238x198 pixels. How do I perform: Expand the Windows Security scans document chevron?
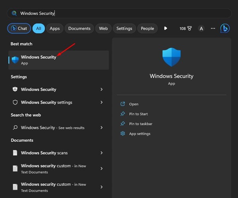click(102, 153)
